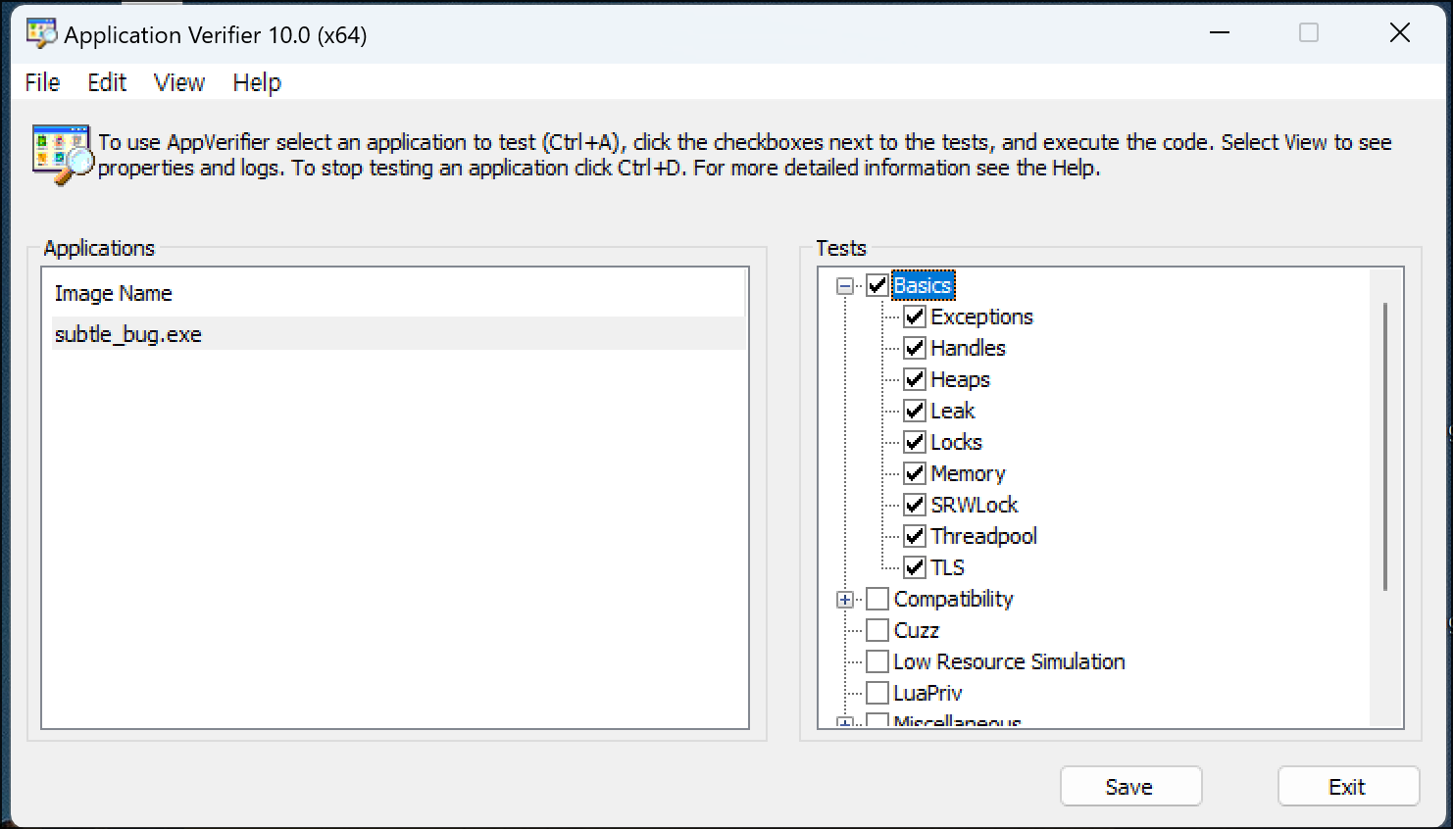
Task: Select the Cuzz tree label
Action: click(x=916, y=630)
